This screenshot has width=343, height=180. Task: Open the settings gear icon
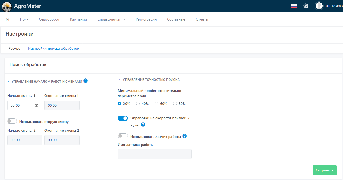click(x=306, y=6)
